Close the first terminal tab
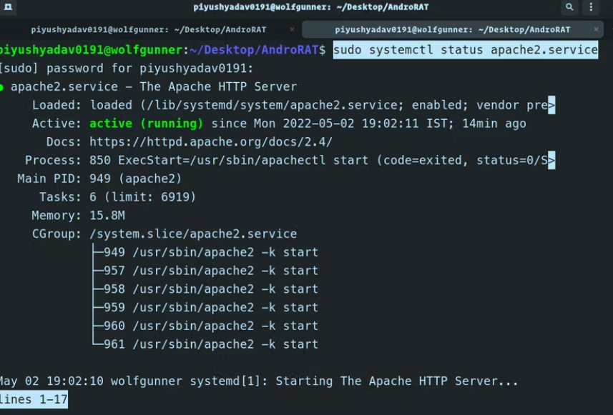This screenshot has height=415, width=613. [292, 29]
